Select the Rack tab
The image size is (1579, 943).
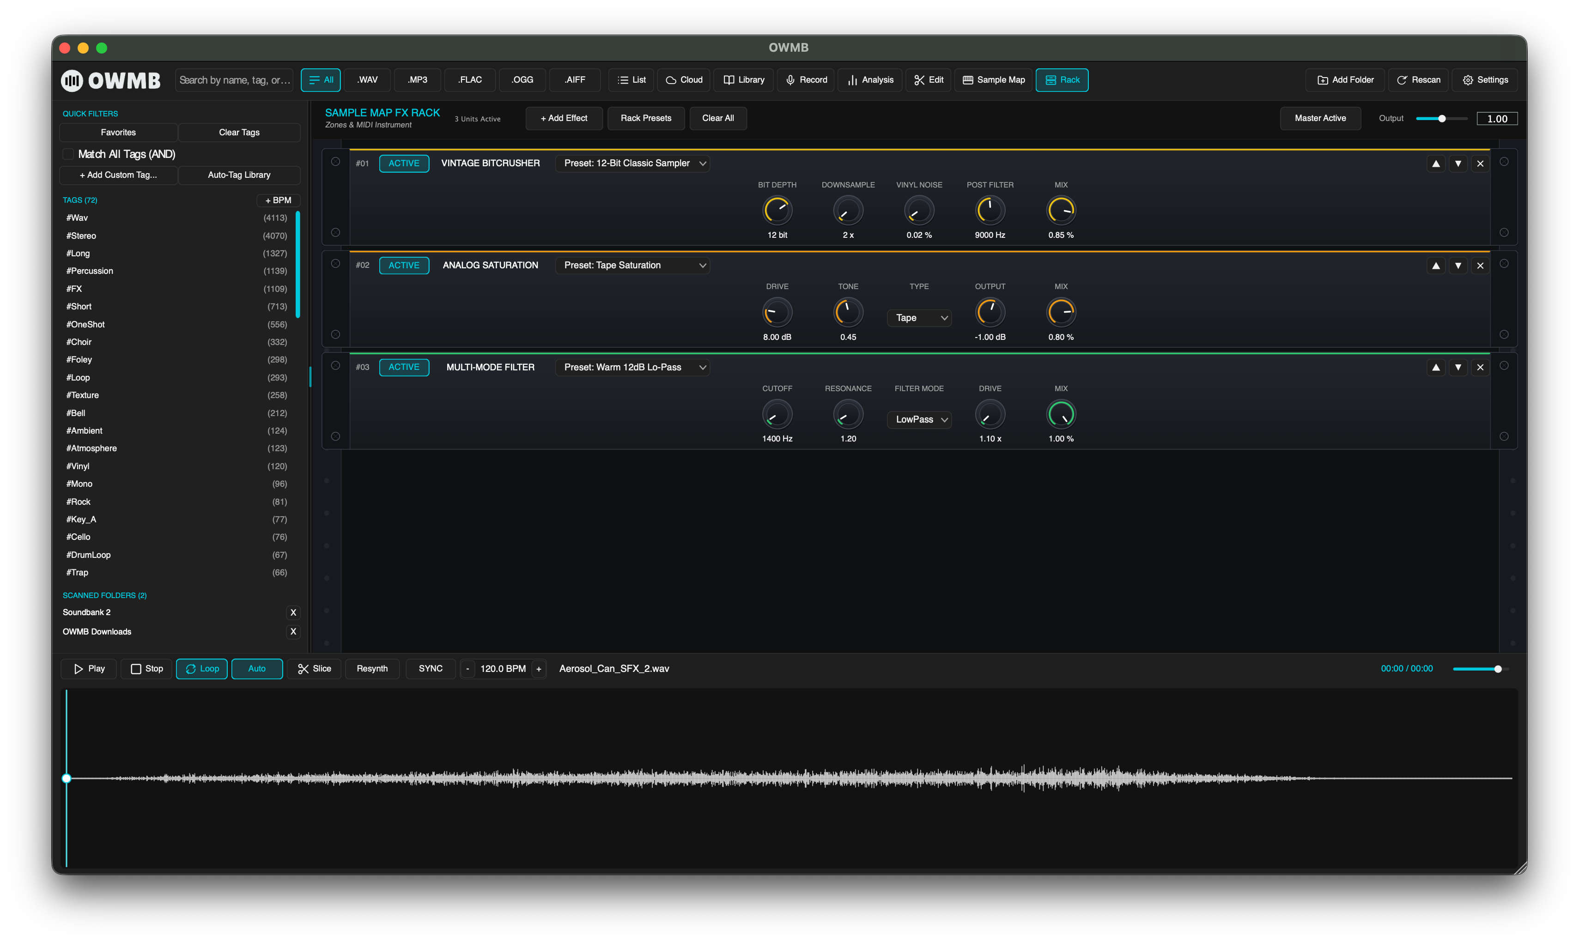[x=1062, y=80]
